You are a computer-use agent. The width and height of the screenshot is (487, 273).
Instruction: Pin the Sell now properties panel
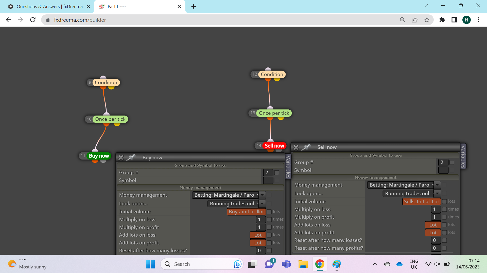(306, 147)
